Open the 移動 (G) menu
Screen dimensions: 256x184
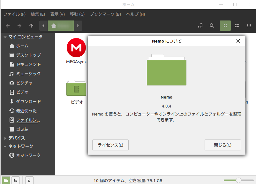pyautogui.click(x=77, y=14)
